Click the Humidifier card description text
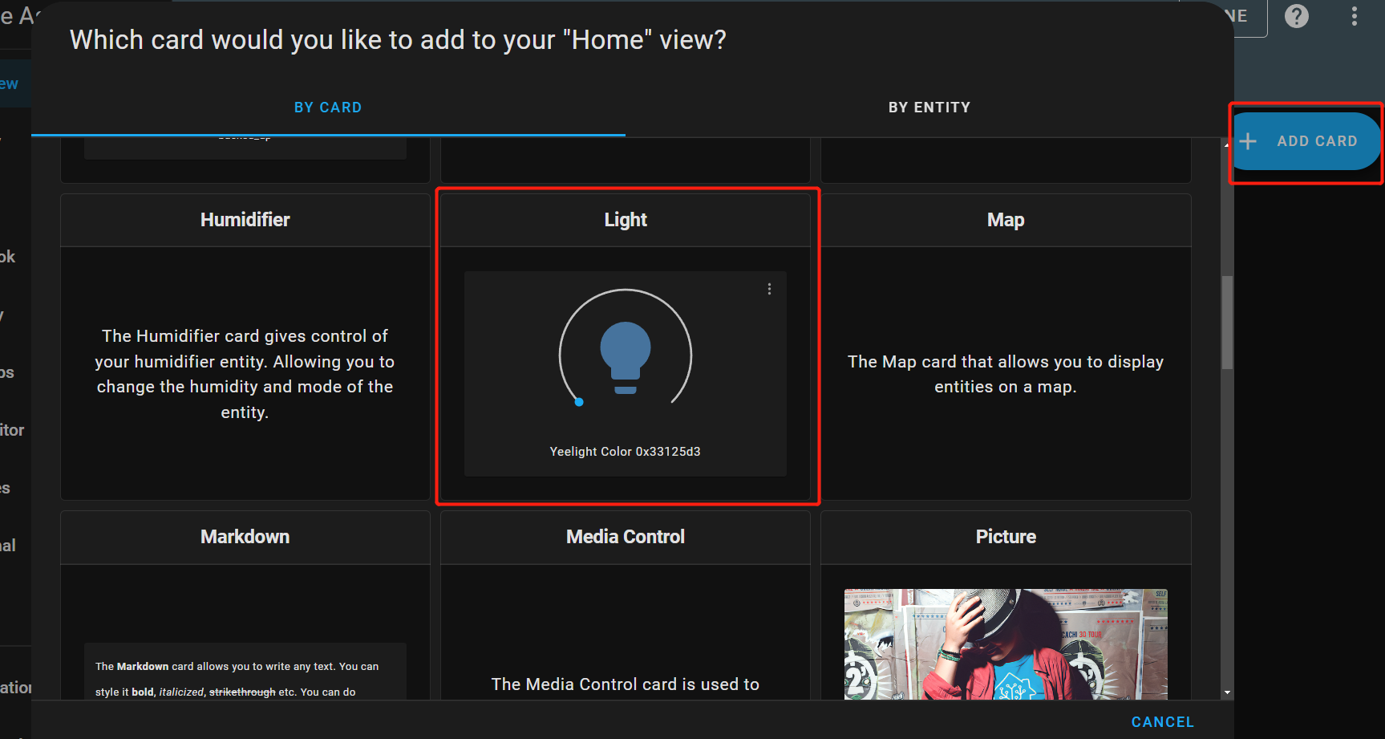1385x739 pixels. coord(245,374)
